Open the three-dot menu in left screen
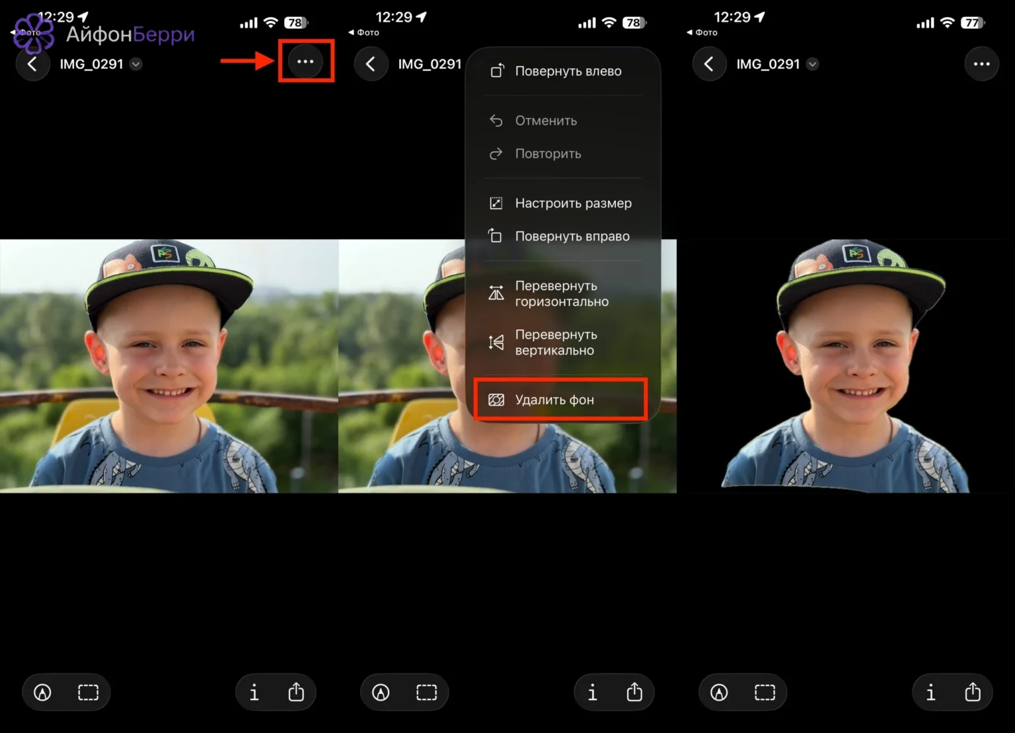This screenshot has width=1015, height=733. pos(305,61)
